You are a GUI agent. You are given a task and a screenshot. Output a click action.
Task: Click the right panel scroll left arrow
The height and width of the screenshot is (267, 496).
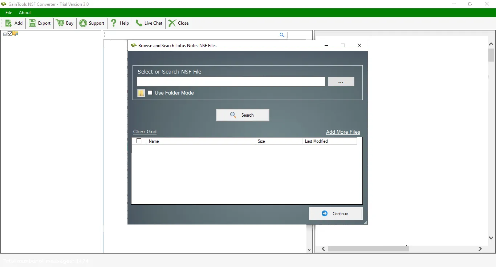click(x=323, y=249)
